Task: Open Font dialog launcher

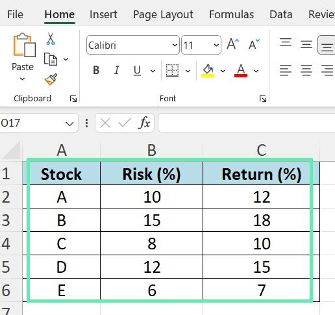Action: coord(263,99)
